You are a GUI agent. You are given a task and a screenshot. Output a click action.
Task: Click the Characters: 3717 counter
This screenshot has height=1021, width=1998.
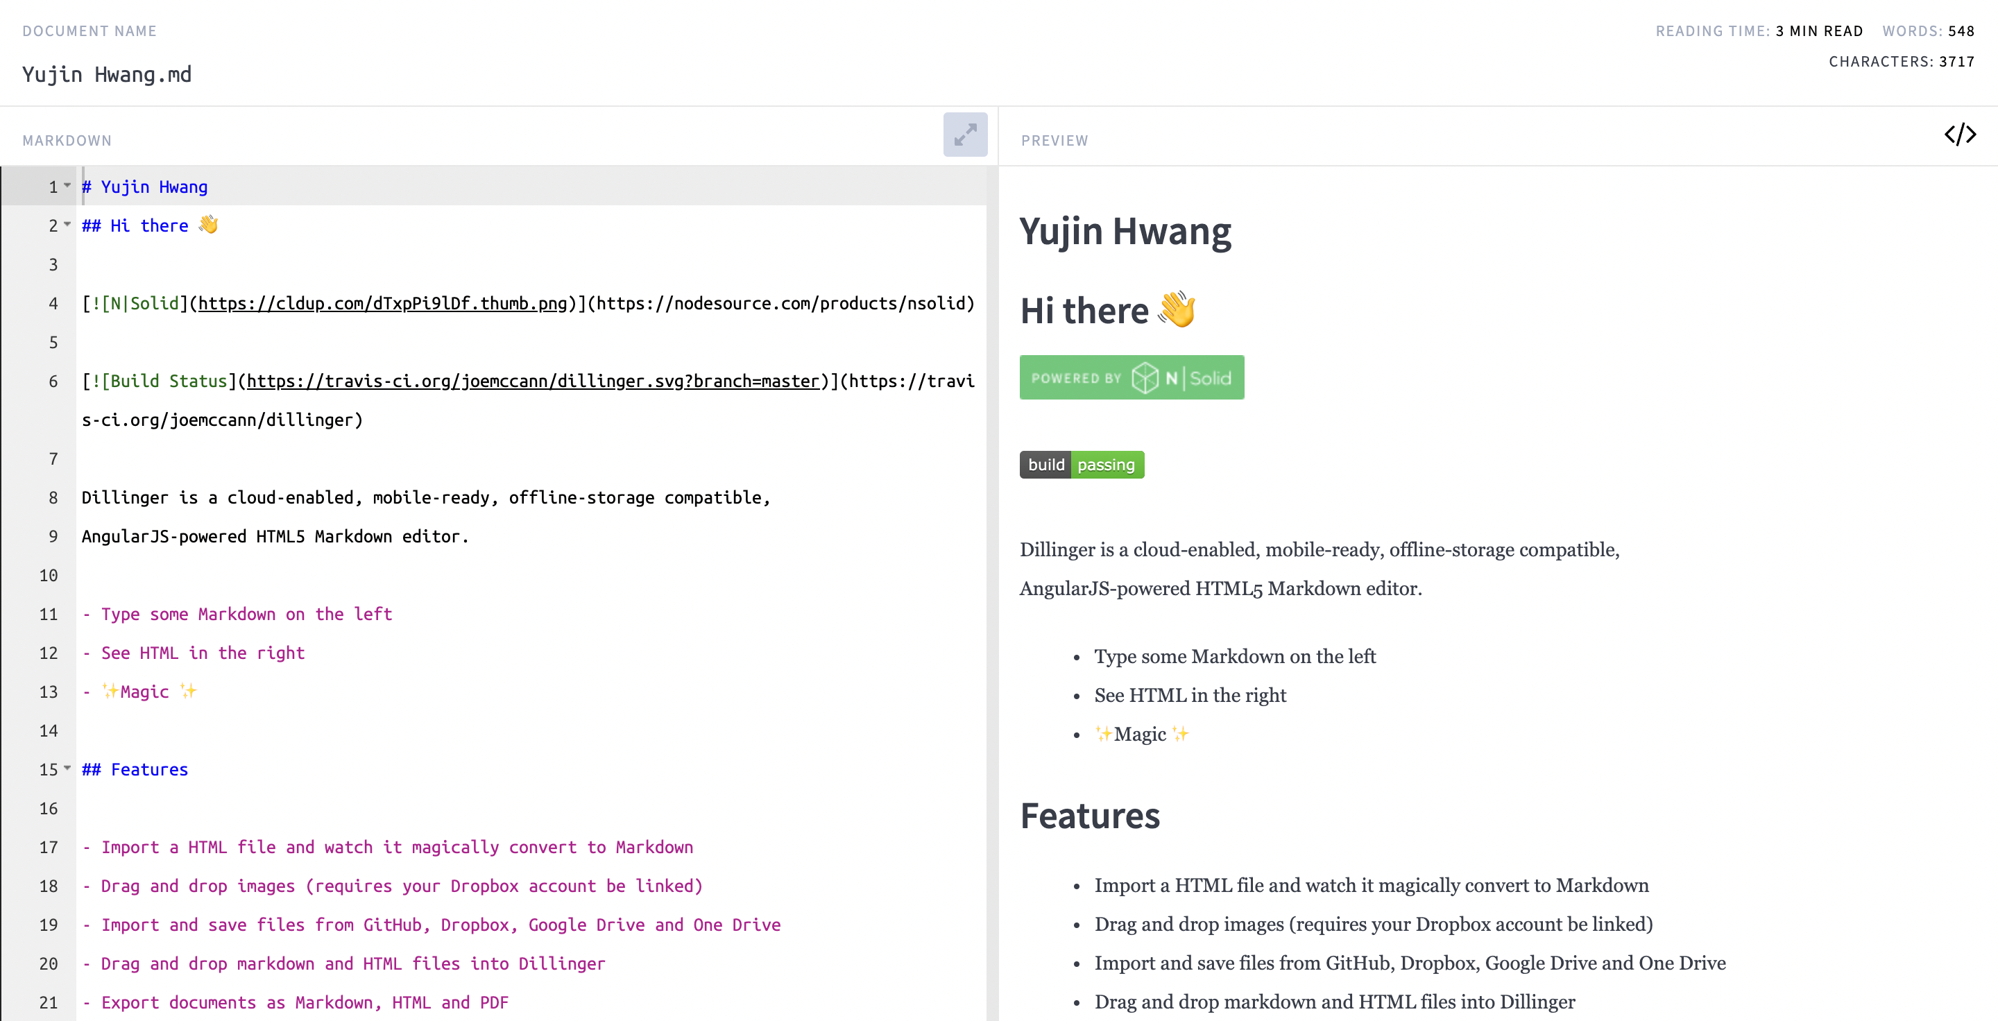(x=1902, y=61)
